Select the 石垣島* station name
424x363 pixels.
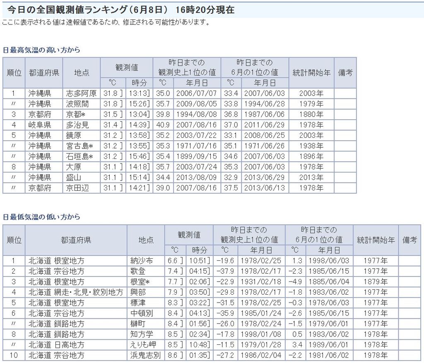tap(79, 156)
